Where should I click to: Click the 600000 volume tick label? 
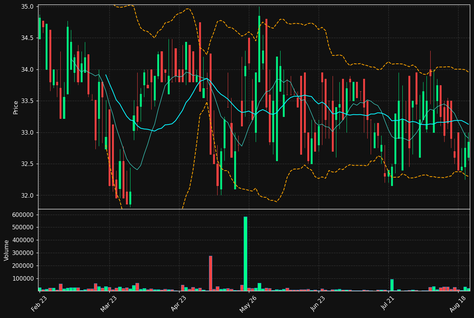tap(23, 215)
